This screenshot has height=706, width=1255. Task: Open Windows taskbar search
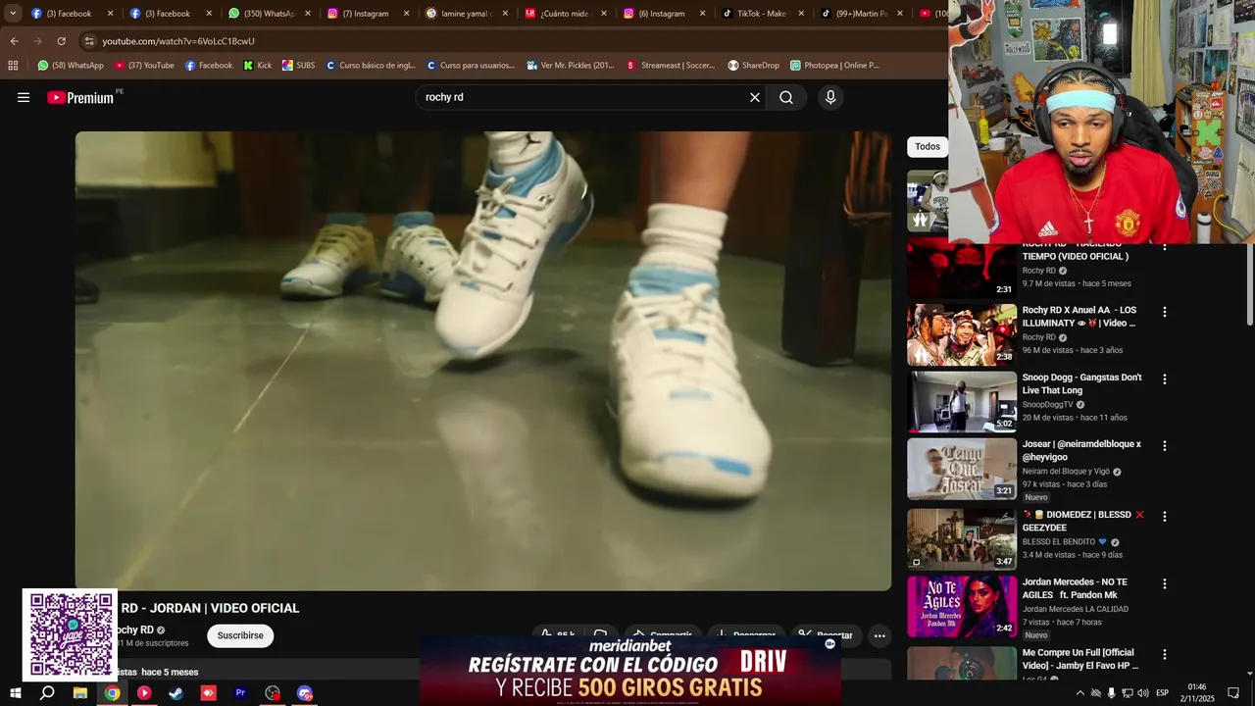coord(47,693)
